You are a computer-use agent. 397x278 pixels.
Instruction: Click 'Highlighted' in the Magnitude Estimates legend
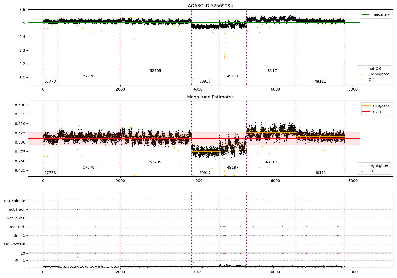pyautogui.click(x=379, y=166)
